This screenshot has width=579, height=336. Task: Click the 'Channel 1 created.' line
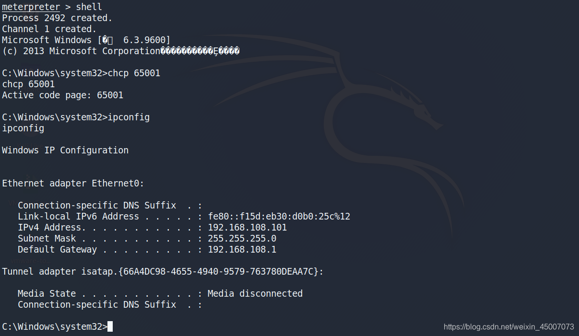tap(49, 29)
